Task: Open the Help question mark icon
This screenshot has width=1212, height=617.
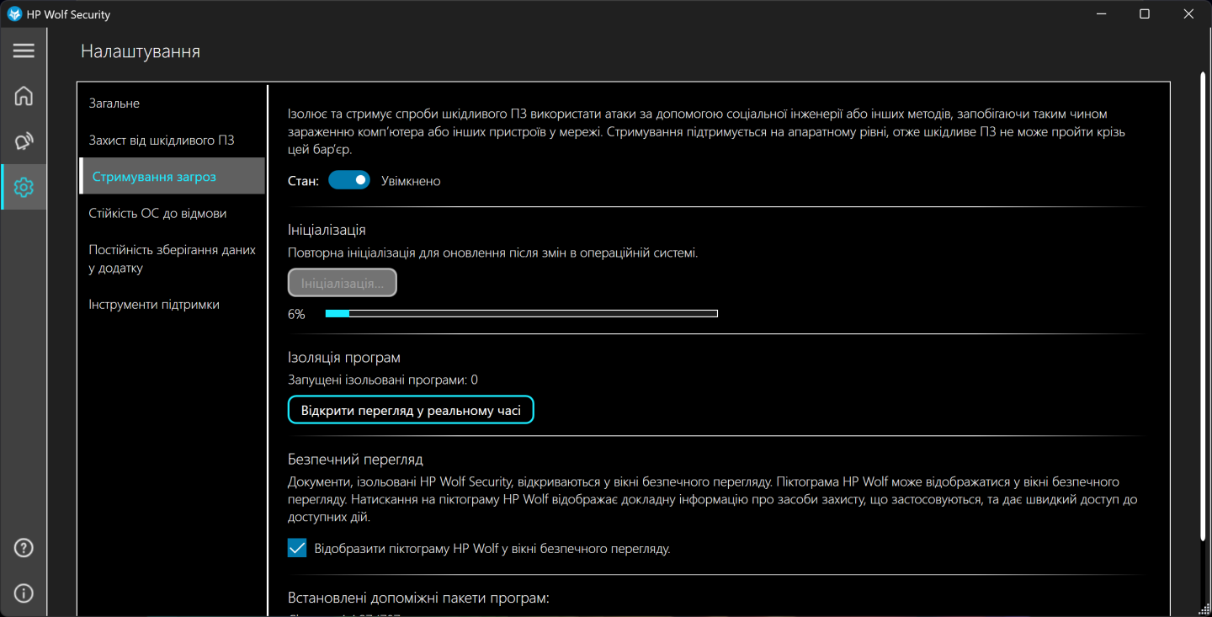Action: pos(24,549)
